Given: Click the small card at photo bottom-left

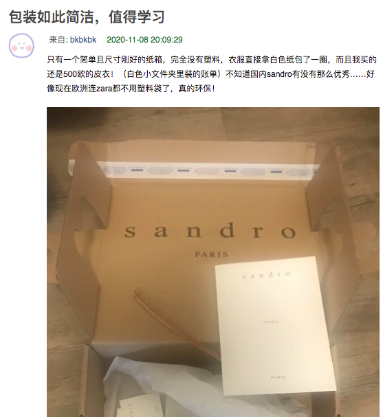Looking at the screenshot, I should click(x=141, y=405).
